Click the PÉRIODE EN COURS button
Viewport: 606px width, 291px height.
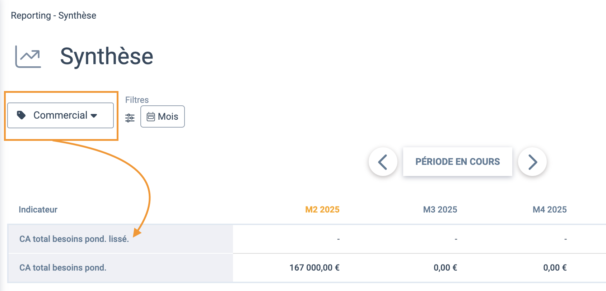point(458,162)
